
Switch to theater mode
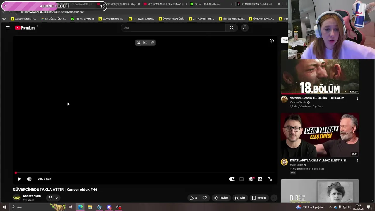(260, 179)
